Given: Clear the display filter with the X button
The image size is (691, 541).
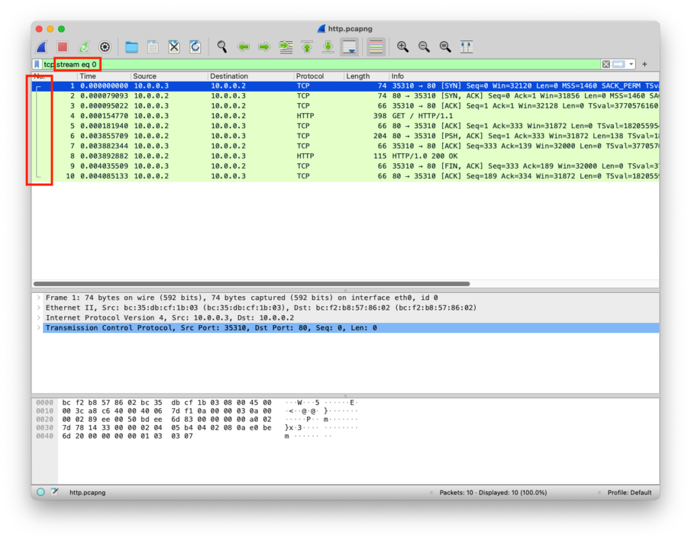Looking at the screenshot, I should point(605,64).
